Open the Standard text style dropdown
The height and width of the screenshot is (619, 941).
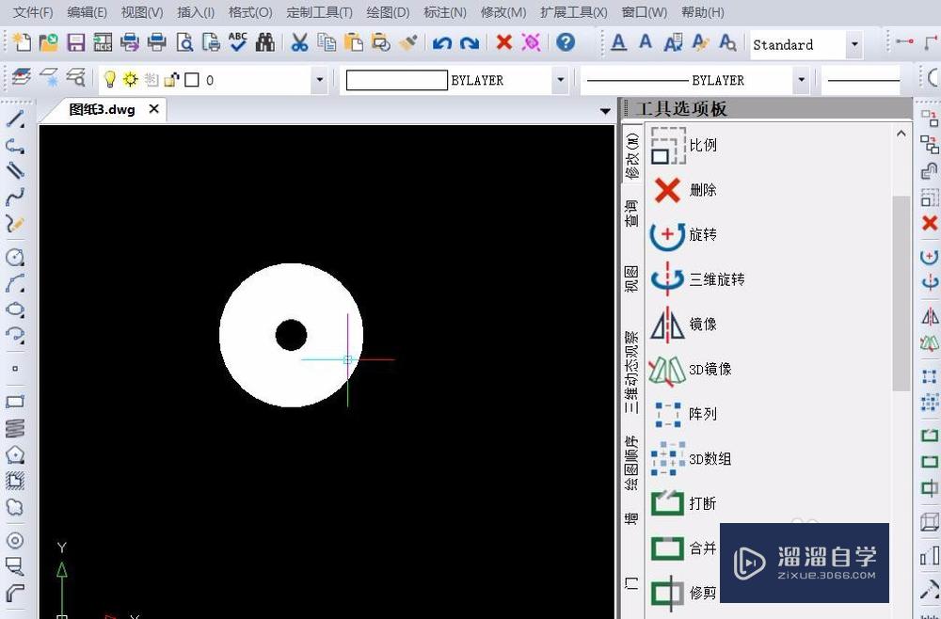[x=854, y=44]
